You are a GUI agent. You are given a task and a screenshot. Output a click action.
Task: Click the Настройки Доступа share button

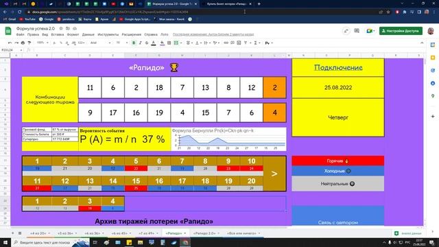[401, 31]
